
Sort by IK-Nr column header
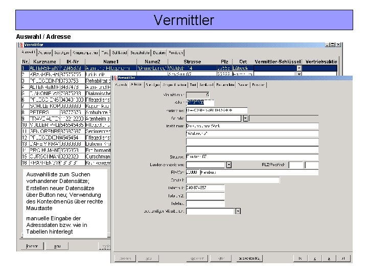coord(73,61)
